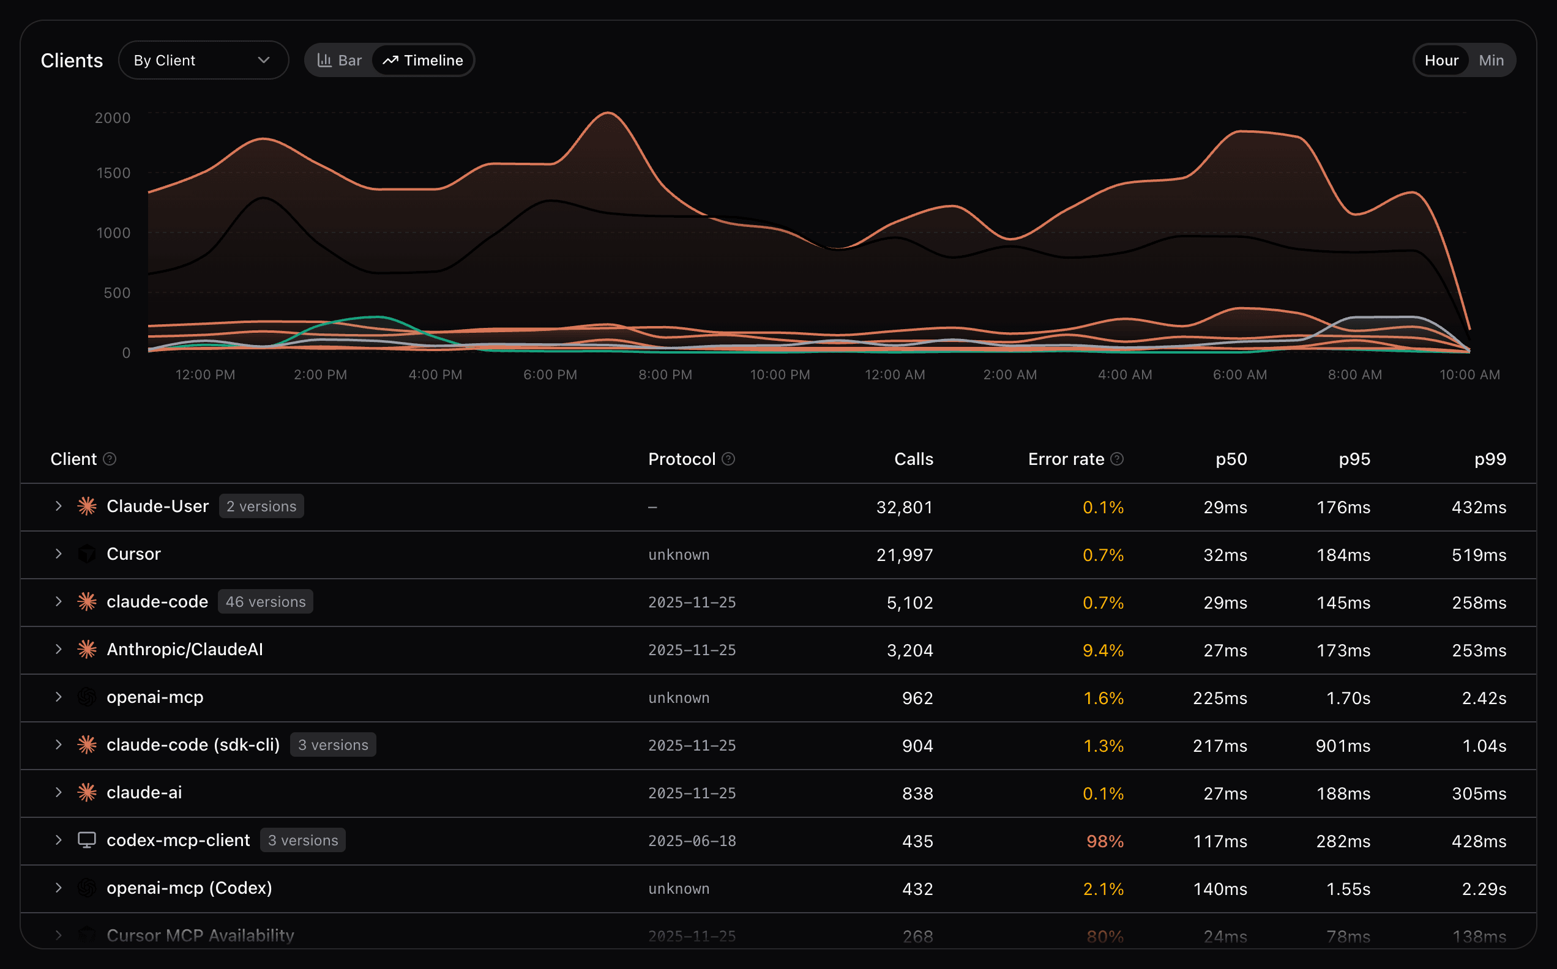Click the 2 versions badge on Claude-User
This screenshot has height=969, width=1557.
261,507
